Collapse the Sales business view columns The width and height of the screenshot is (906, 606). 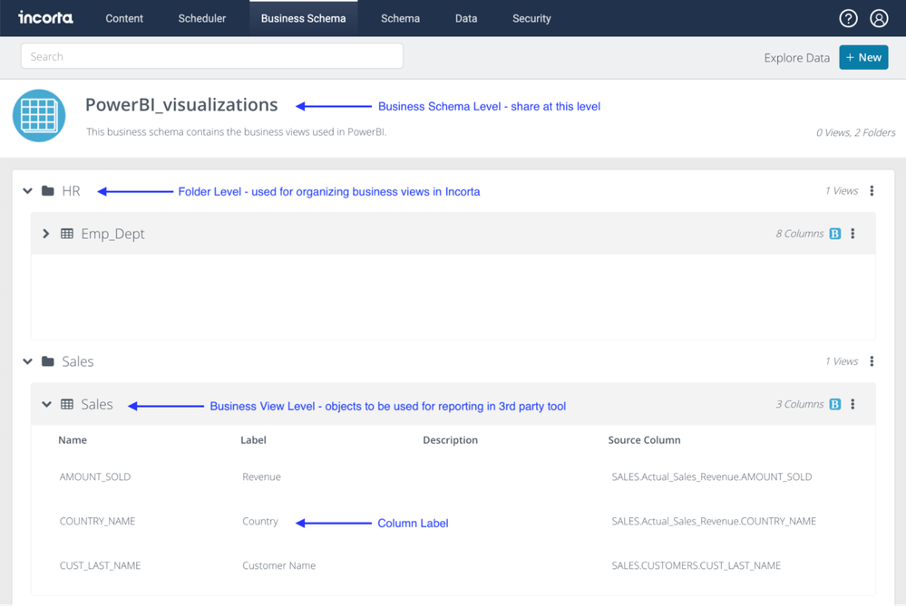(x=46, y=405)
